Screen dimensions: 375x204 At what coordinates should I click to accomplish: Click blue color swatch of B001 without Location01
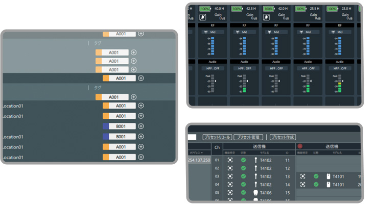[106, 126]
